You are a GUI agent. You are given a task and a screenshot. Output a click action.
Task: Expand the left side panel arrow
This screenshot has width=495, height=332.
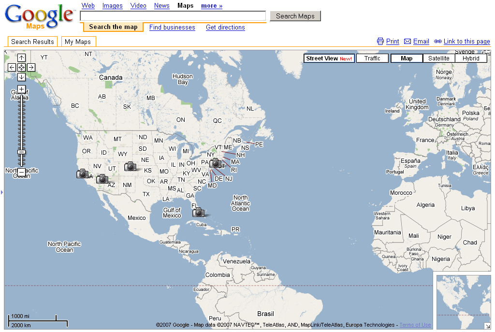pyautogui.click(x=2, y=192)
